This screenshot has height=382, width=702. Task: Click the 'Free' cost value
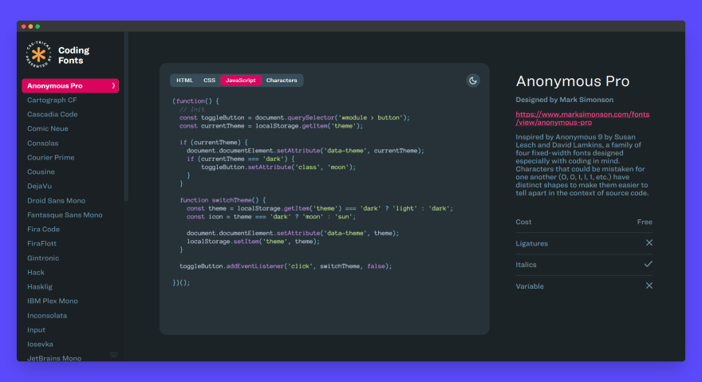[x=645, y=223]
